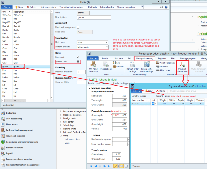The width and height of the screenshot is (207, 169).
Task: Open the Purchase ribbon tab
Action: [119, 58]
